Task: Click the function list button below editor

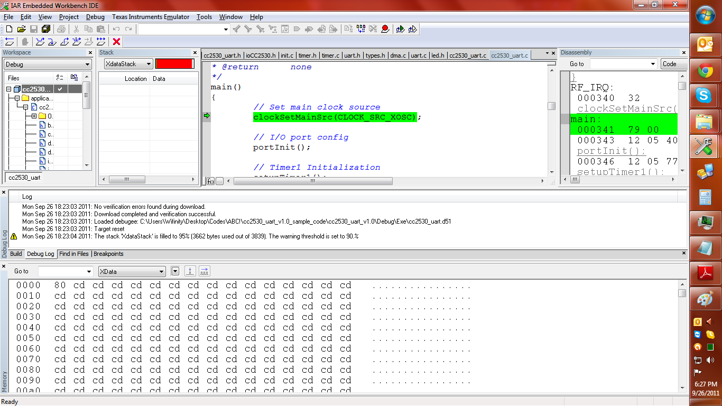Action: pos(210,181)
